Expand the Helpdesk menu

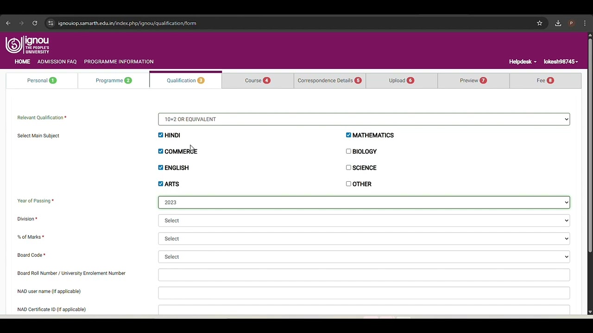click(523, 62)
